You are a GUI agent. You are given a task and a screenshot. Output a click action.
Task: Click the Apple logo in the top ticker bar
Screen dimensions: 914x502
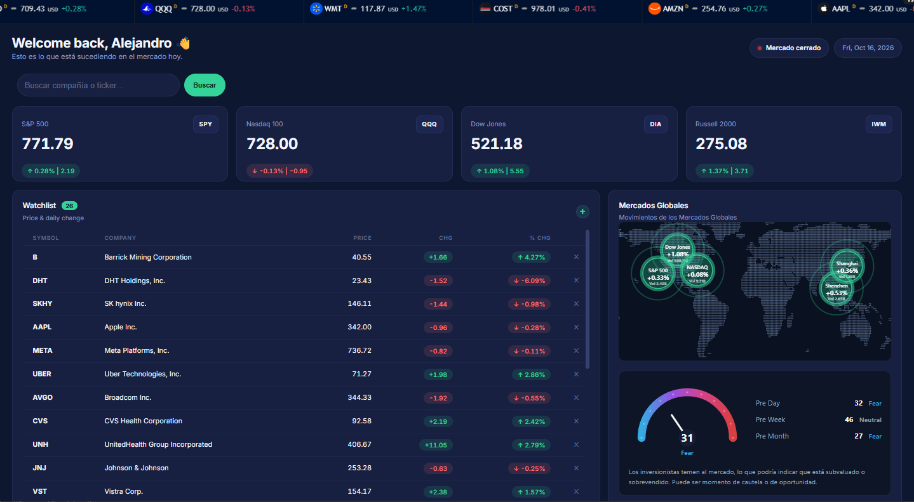pos(824,9)
